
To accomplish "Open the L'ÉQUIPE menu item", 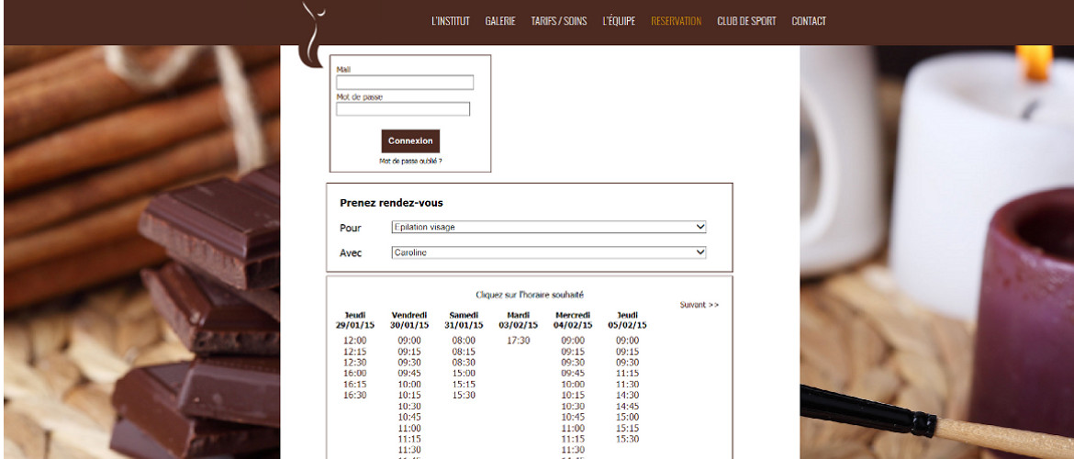I will [620, 21].
